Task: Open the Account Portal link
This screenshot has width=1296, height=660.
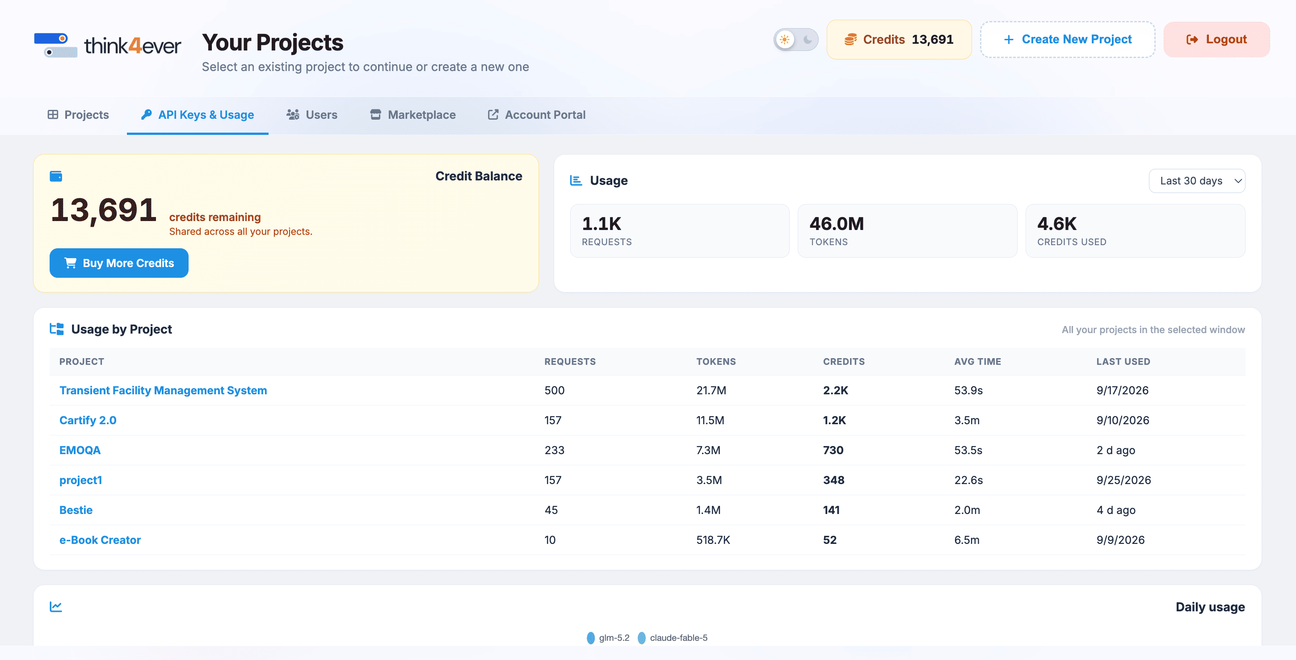Action: (536, 115)
